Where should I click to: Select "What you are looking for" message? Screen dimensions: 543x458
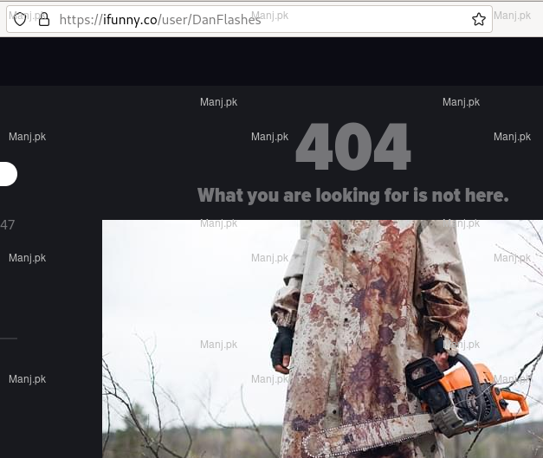[x=352, y=196]
